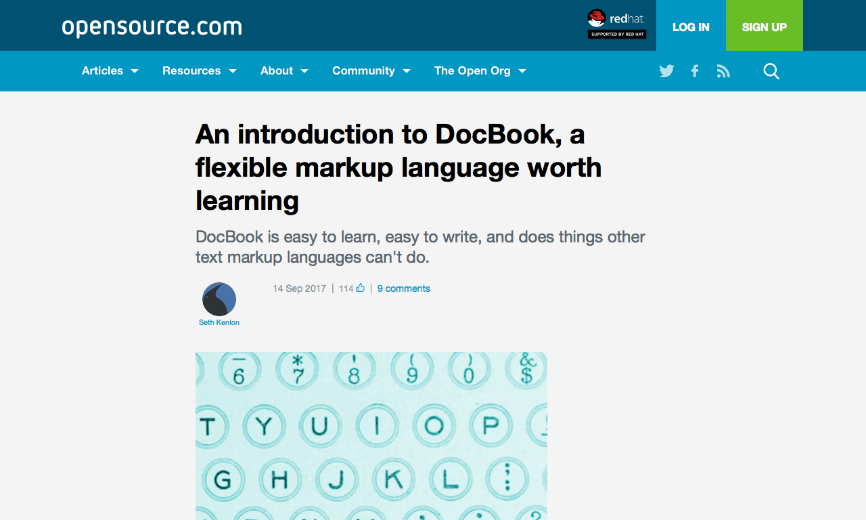Open The Open Org menu

tap(472, 70)
